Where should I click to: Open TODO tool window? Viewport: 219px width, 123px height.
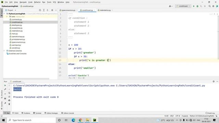pos(15,113)
